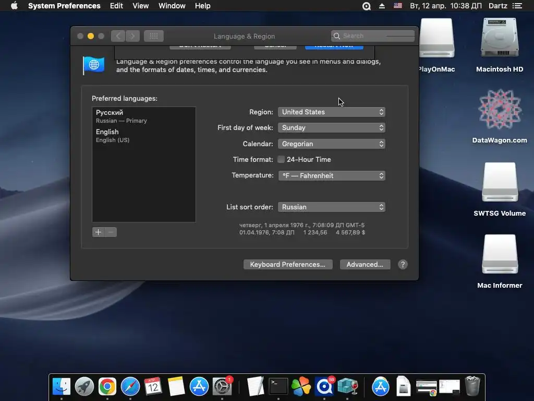Open minimized white window thumbnail beside Trash

tap(450, 388)
